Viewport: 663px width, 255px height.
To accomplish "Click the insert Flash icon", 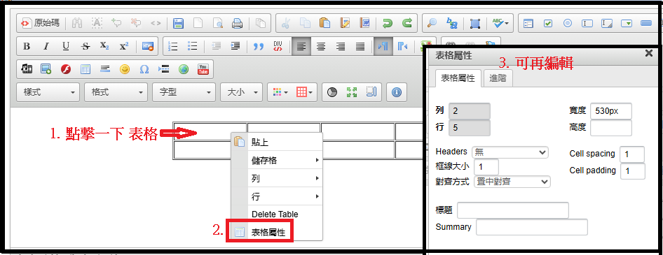I will (x=66, y=69).
